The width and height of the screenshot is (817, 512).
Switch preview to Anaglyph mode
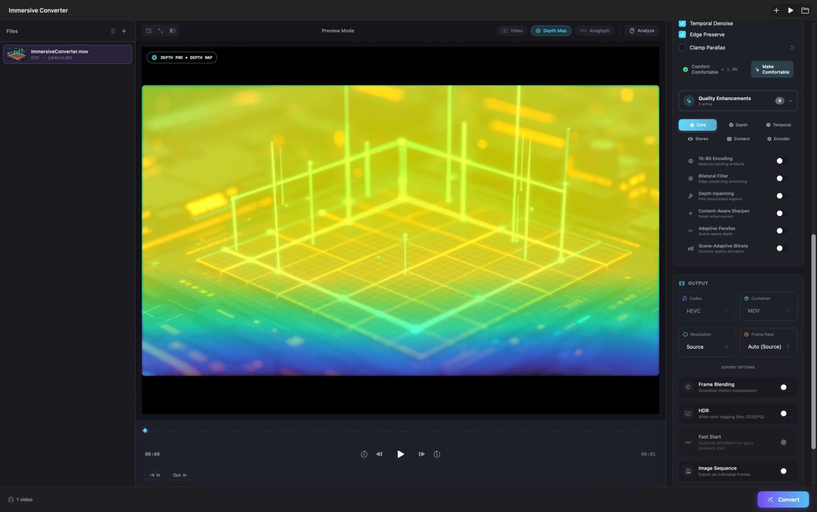point(594,30)
